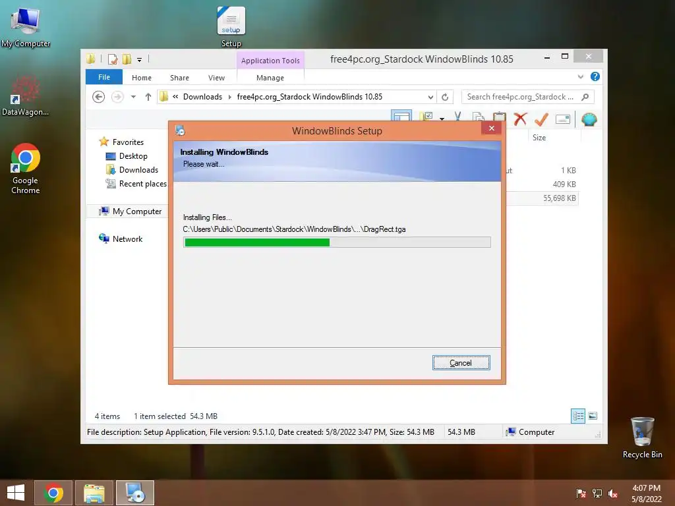675x506 pixels.
Task: Select the Recycle Bin desktop icon
Action: click(x=642, y=437)
